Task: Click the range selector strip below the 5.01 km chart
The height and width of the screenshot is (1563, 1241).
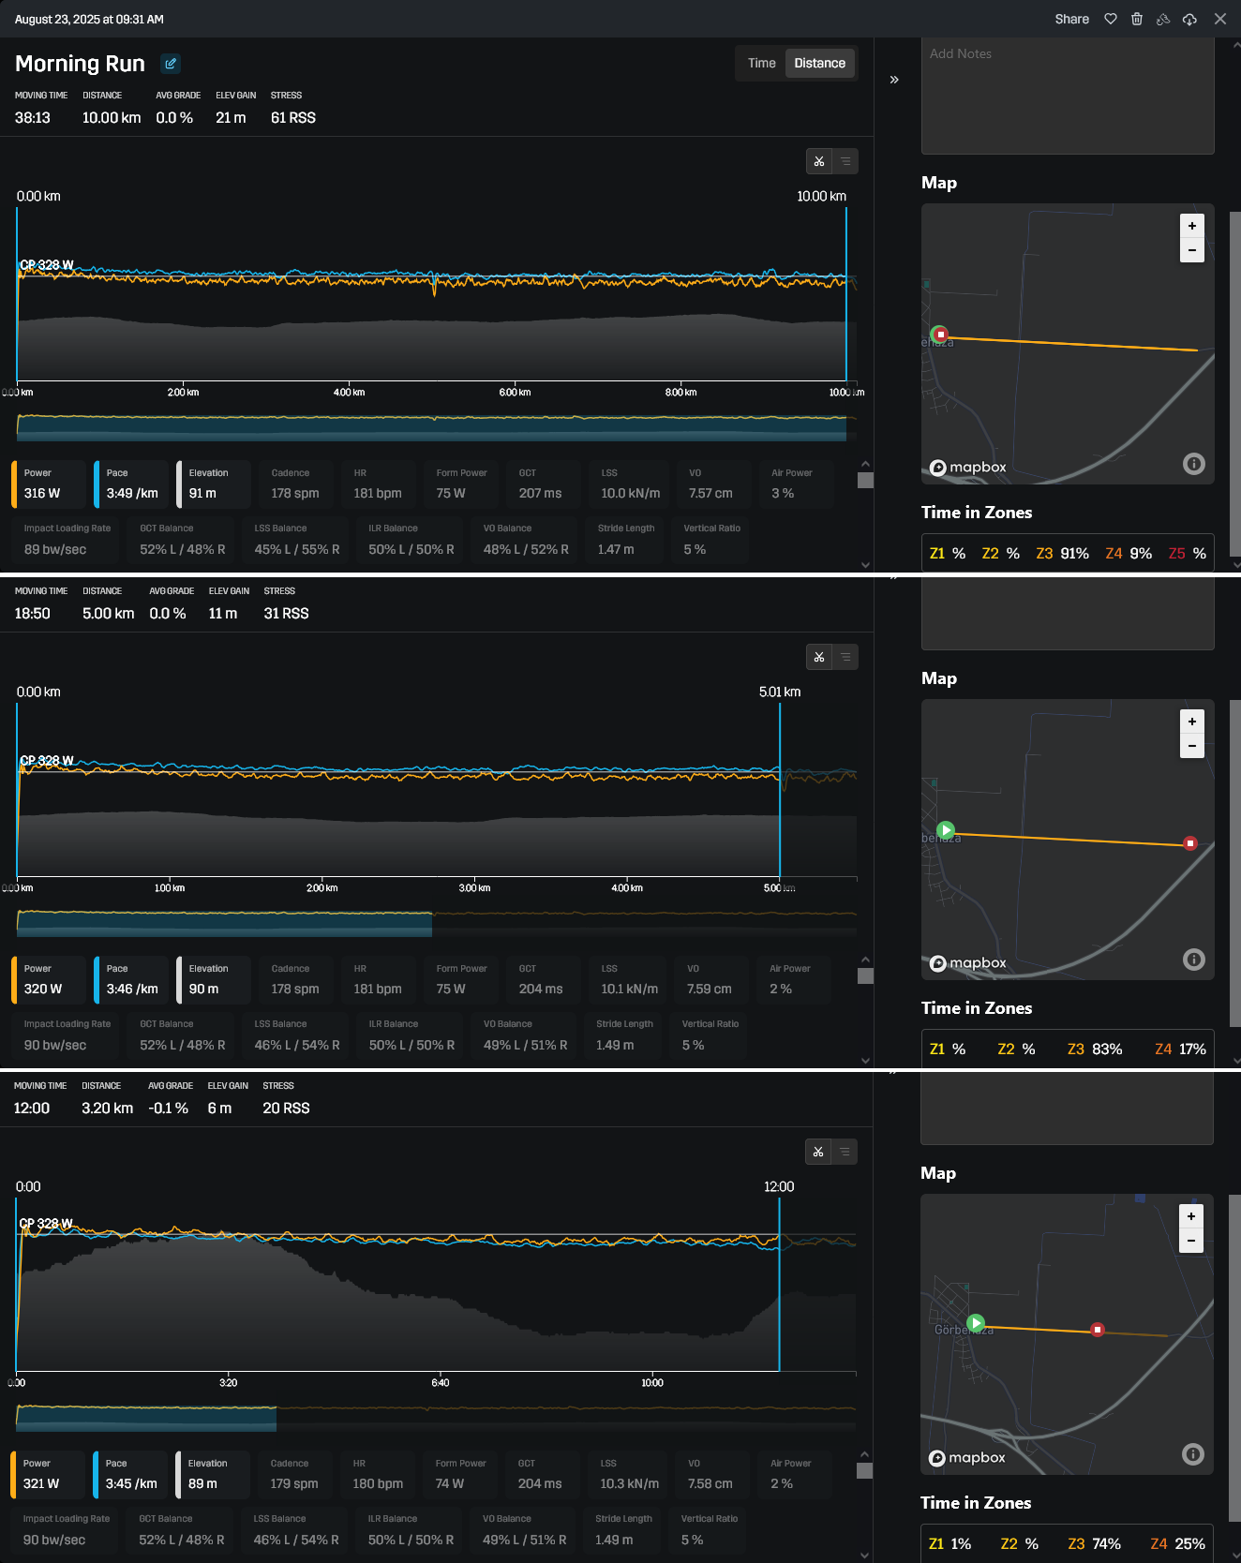Action: pos(437,922)
